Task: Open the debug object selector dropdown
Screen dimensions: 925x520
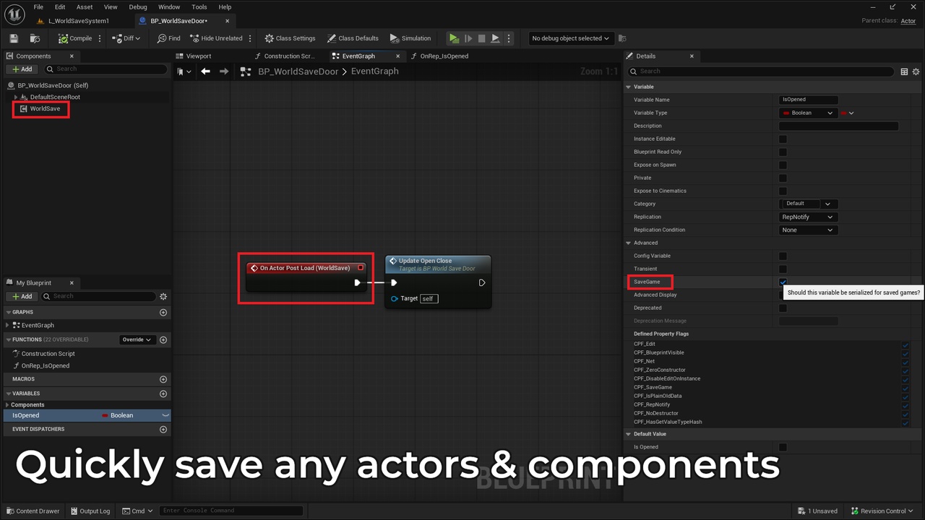Action: [x=570, y=38]
